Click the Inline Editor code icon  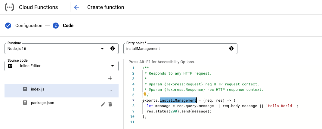click(x=10, y=66)
